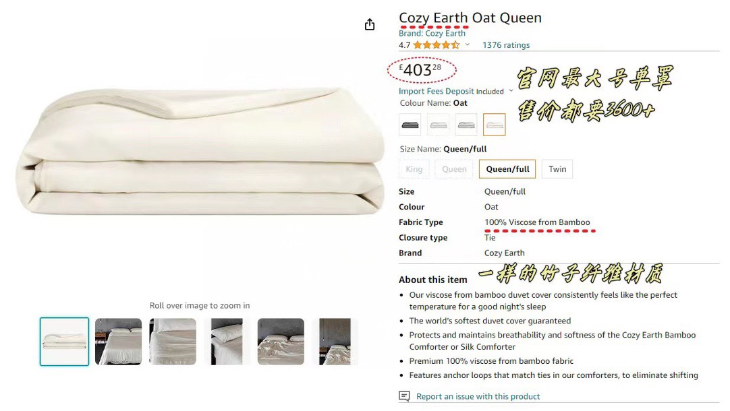This screenshot has height=411, width=730.
Task: Choose the King size option
Action: coord(414,168)
